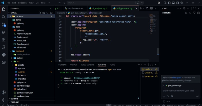Filter chat sessions

pyautogui.click(x=194, y=13)
